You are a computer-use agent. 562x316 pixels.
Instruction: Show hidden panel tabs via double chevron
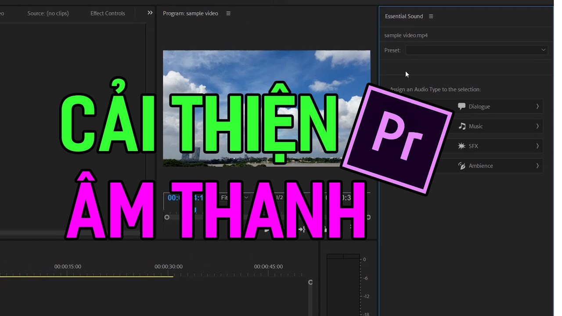[x=150, y=13]
